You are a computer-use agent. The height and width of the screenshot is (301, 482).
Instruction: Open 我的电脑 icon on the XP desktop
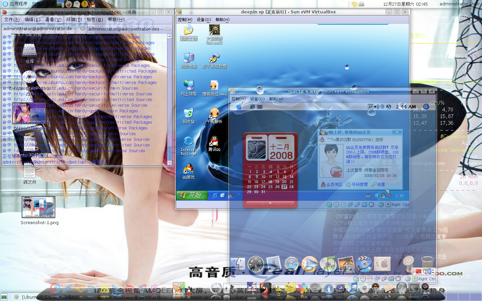pyautogui.click(x=188, y=61)
